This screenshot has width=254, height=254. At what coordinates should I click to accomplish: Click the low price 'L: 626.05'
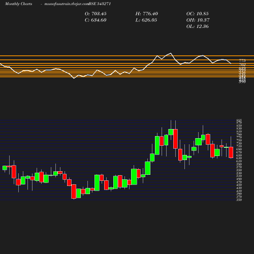[146, 20]
